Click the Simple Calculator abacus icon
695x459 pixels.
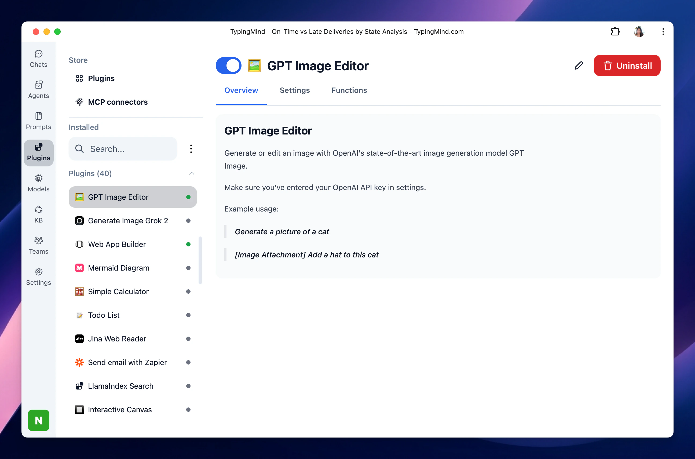pos(79,292)
